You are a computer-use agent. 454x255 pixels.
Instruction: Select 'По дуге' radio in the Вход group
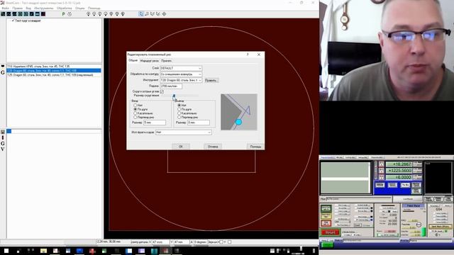pos(135,109)
